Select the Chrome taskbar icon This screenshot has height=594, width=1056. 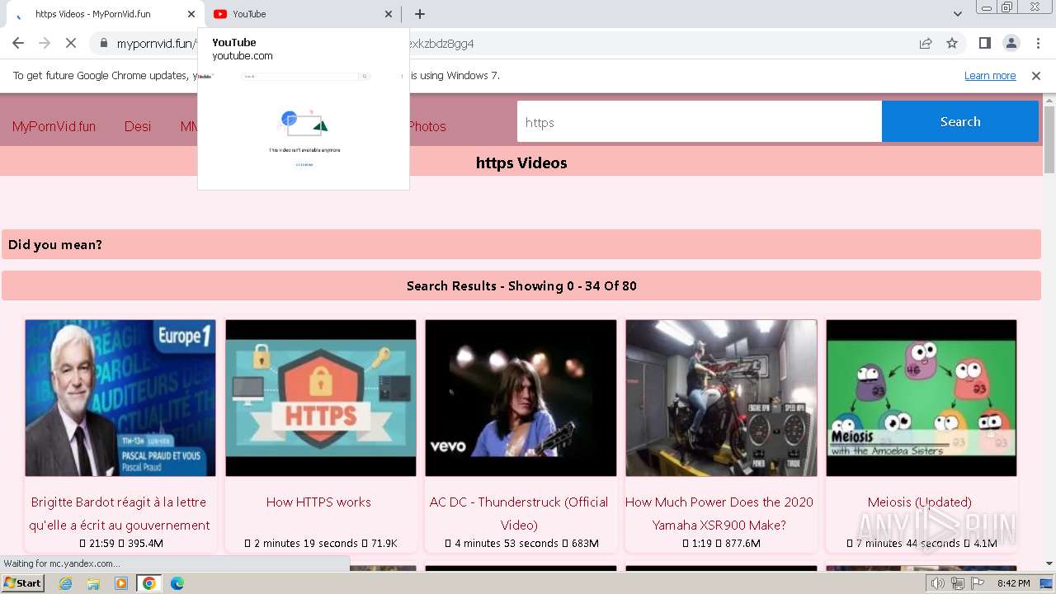[x=149, y=583]
